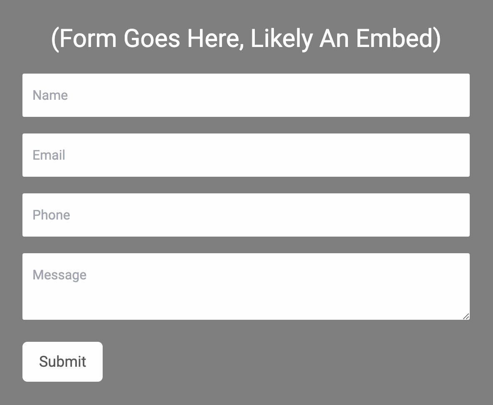This screenshot has height=405, width=493.
Task: Click the Name input field
Action: [246, 95]
